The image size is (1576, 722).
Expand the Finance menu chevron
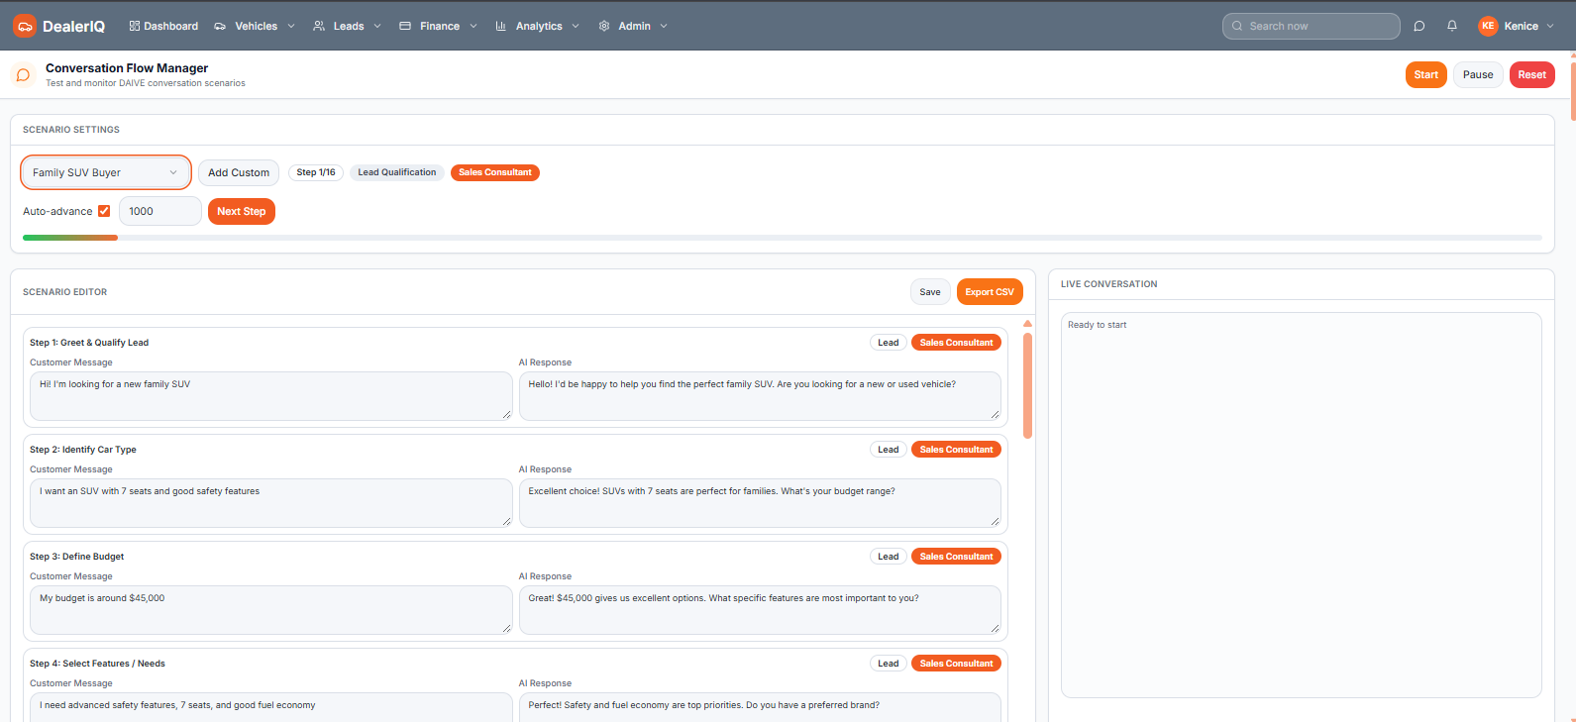[473, 26]
